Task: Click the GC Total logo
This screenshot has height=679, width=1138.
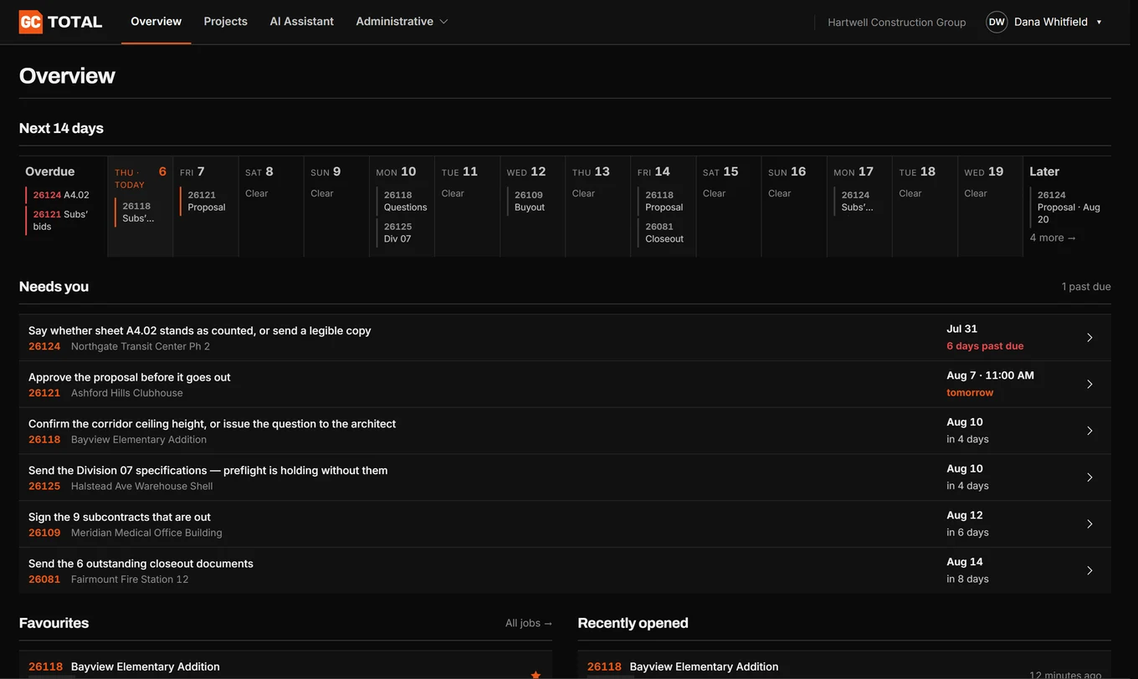Action: 60,22
